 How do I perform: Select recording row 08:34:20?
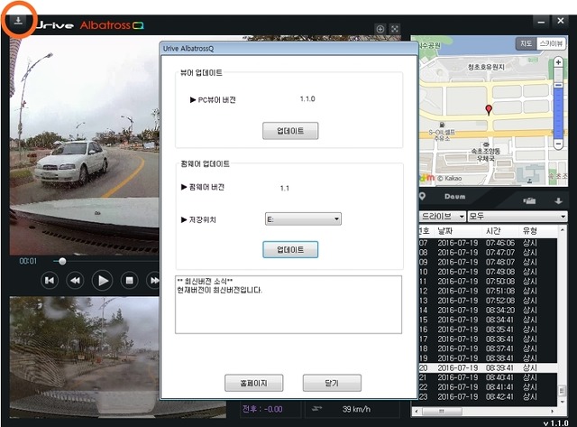488,310
